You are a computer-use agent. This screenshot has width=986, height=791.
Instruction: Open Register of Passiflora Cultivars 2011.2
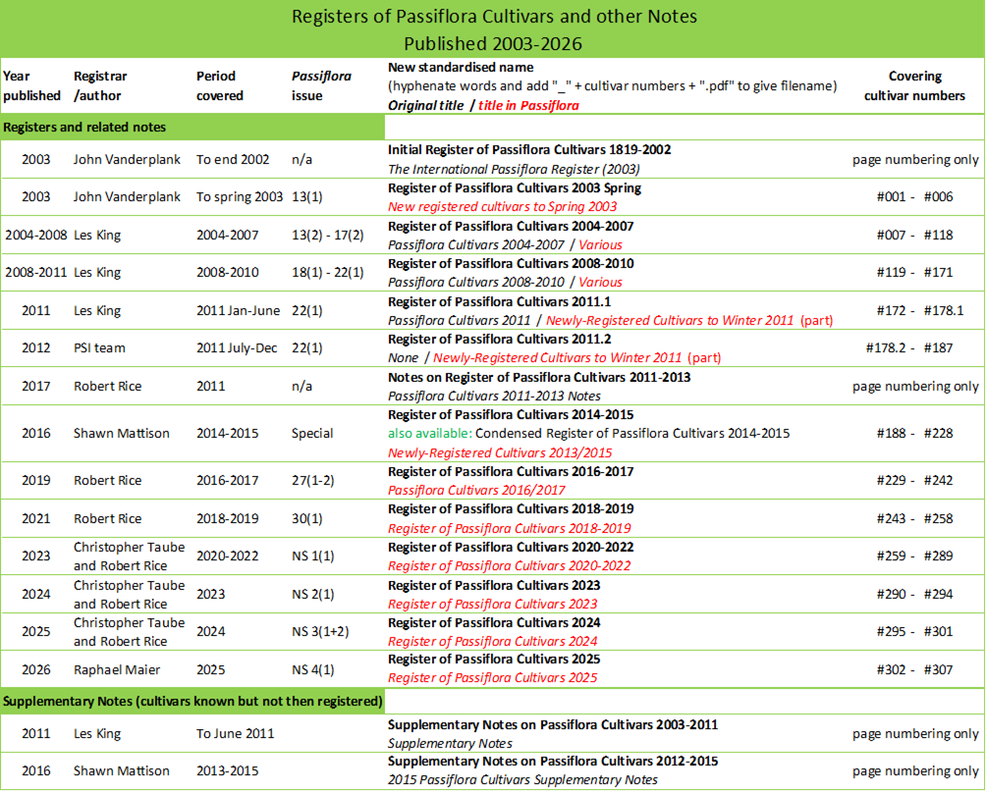click(x=499, y=340)
